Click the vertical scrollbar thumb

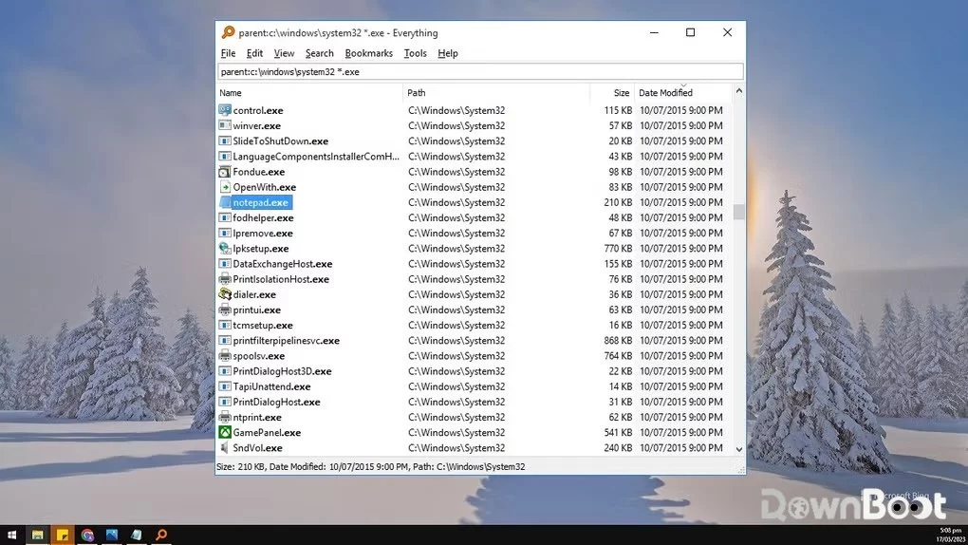point(739,212)
